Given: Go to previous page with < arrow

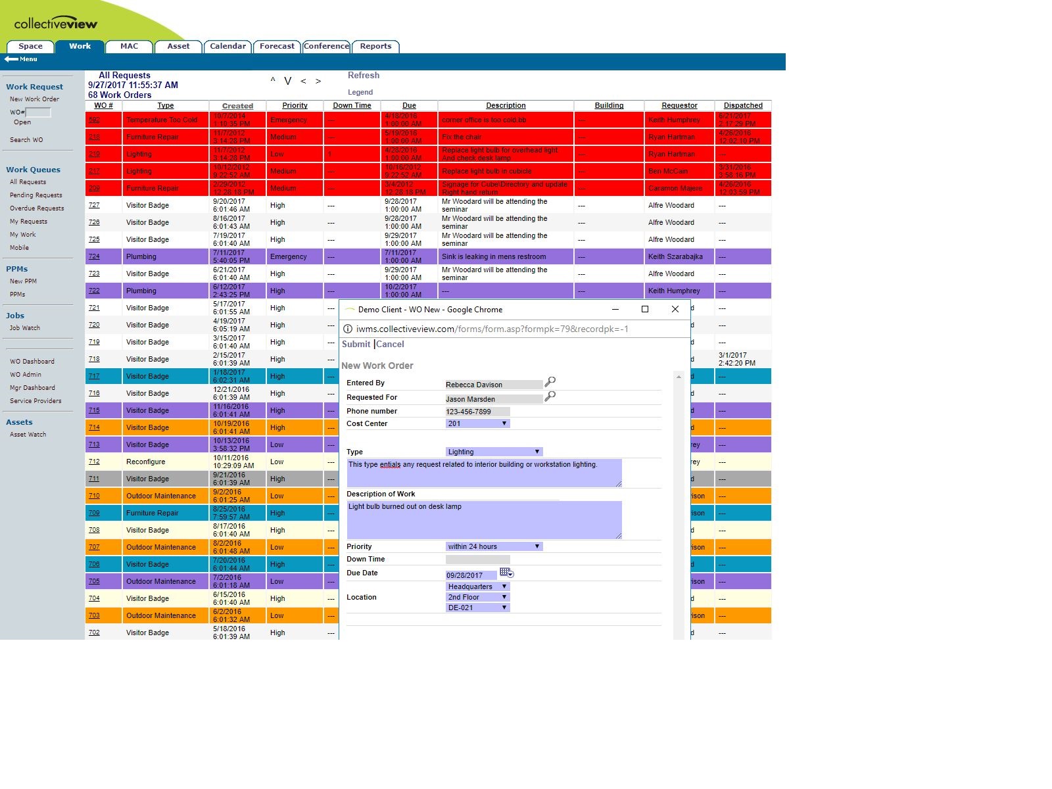Looking at the screenshot, I should (303, 82).
